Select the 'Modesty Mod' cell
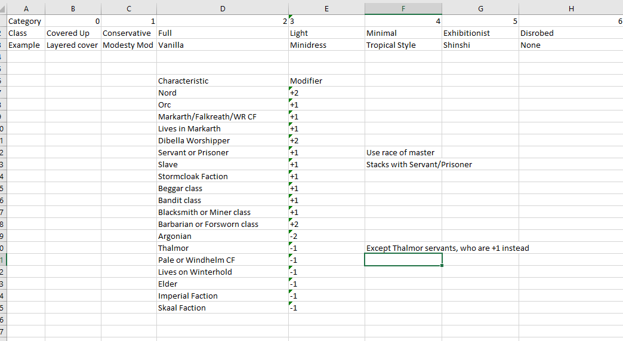The height and width of the screenshot is (341, 623). 129,45
